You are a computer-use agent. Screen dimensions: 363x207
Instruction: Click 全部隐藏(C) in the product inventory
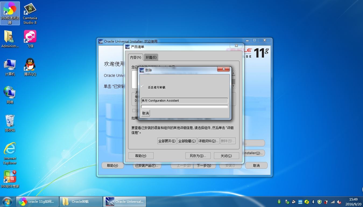[x=187, y=141]
